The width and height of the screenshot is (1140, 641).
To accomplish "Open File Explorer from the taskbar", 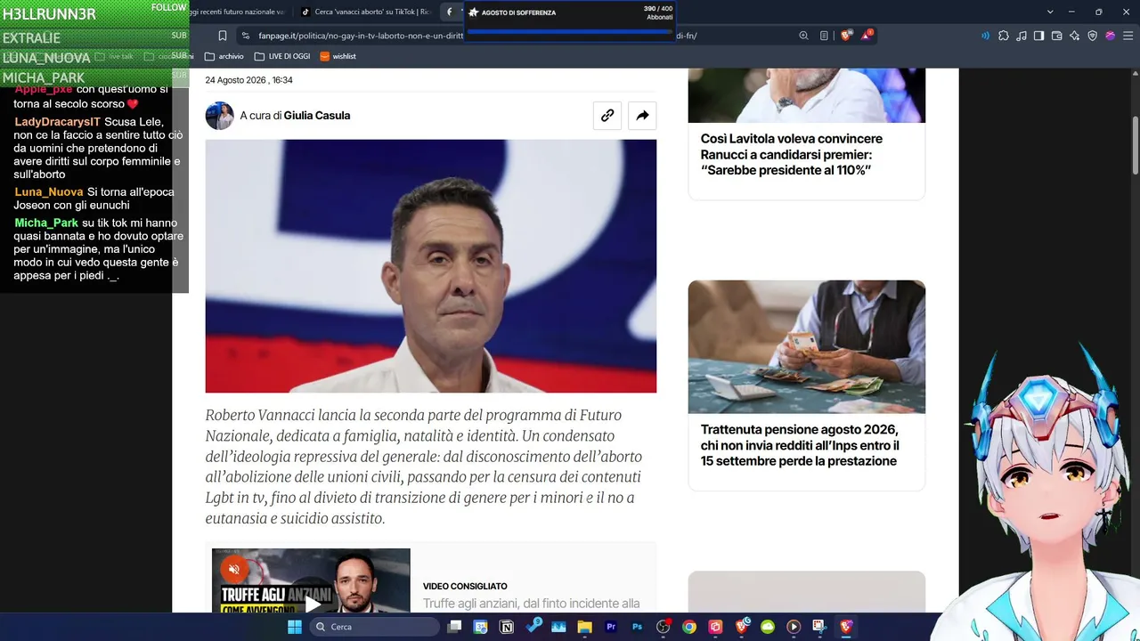I will (585, 627).
